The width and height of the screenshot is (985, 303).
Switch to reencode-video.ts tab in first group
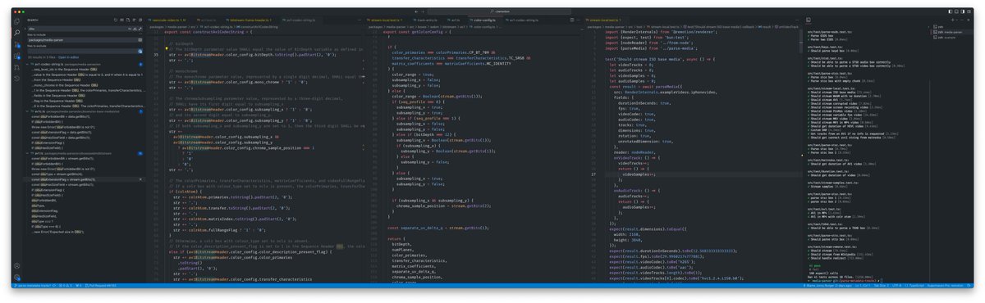coord(167,20)
